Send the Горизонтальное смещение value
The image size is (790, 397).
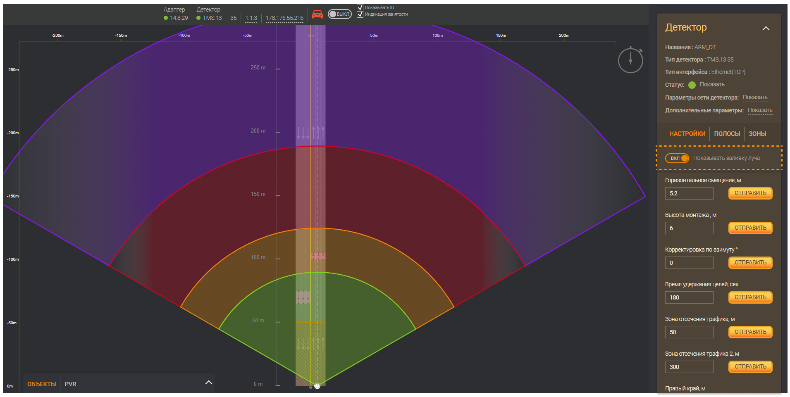point(750,193)
